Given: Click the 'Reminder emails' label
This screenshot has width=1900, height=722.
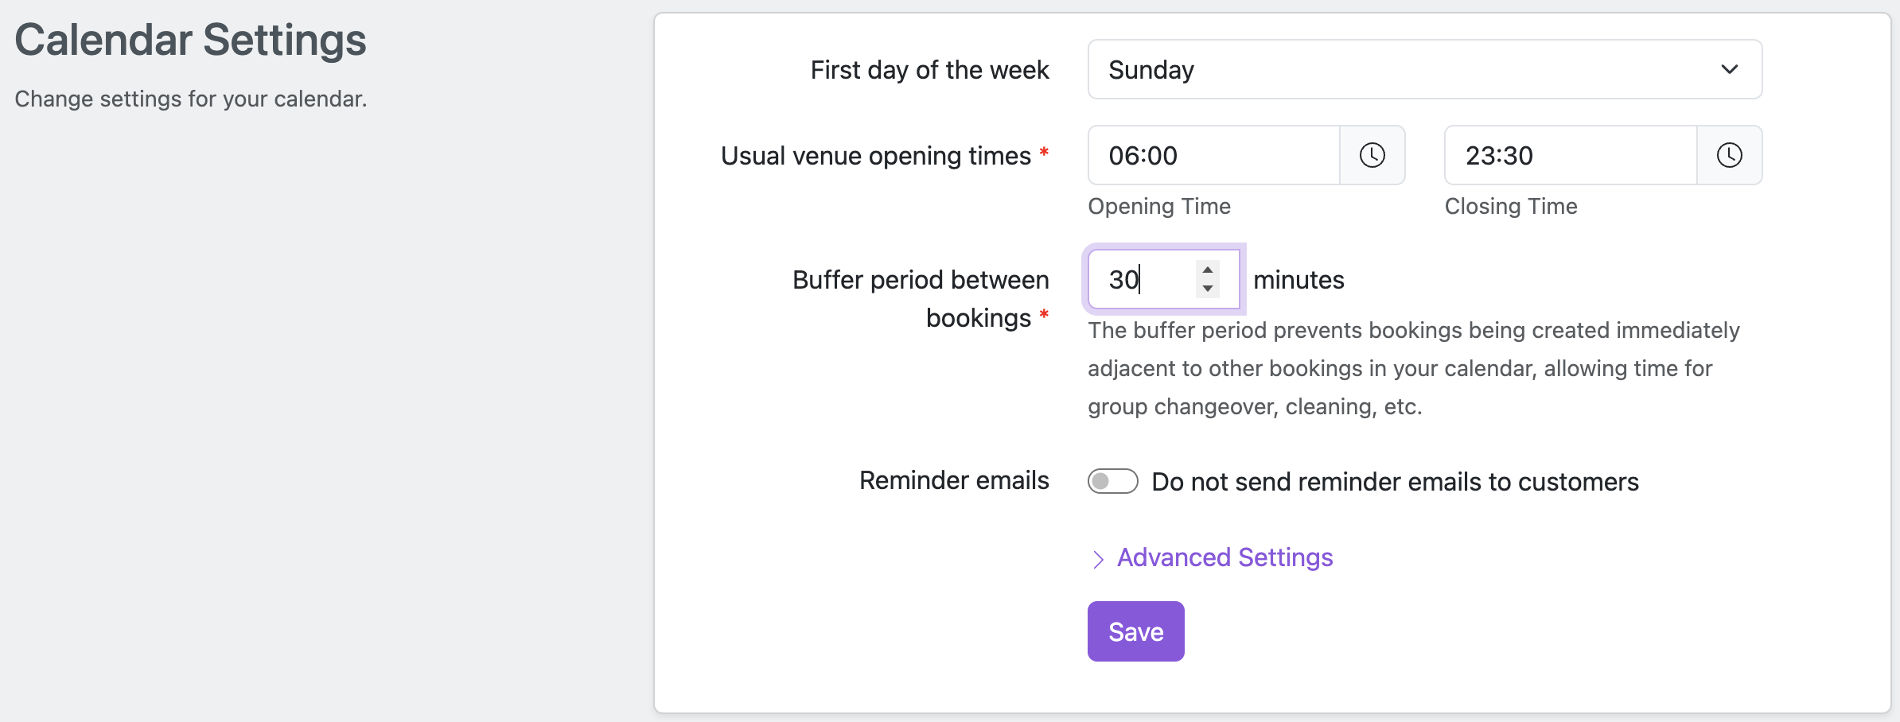Looking at the screenshot, I should click(x=954, y=480).
